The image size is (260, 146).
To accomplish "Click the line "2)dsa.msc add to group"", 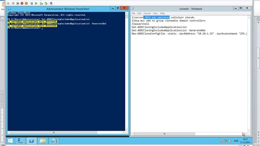I will pyautogui.click(x=169, y=21).
